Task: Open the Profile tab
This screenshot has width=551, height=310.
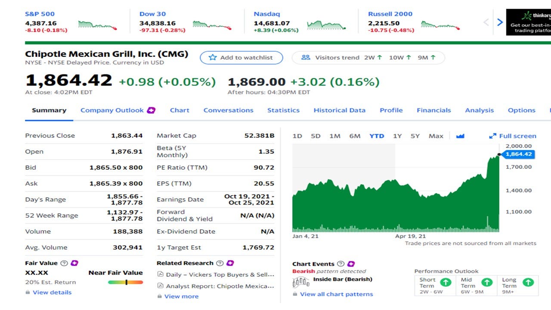Action: tap(391, 110)
